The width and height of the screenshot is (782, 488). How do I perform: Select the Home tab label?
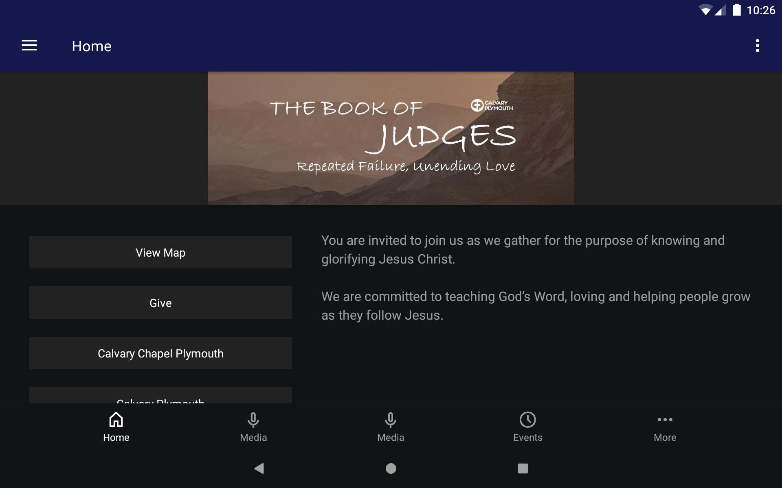116,438
